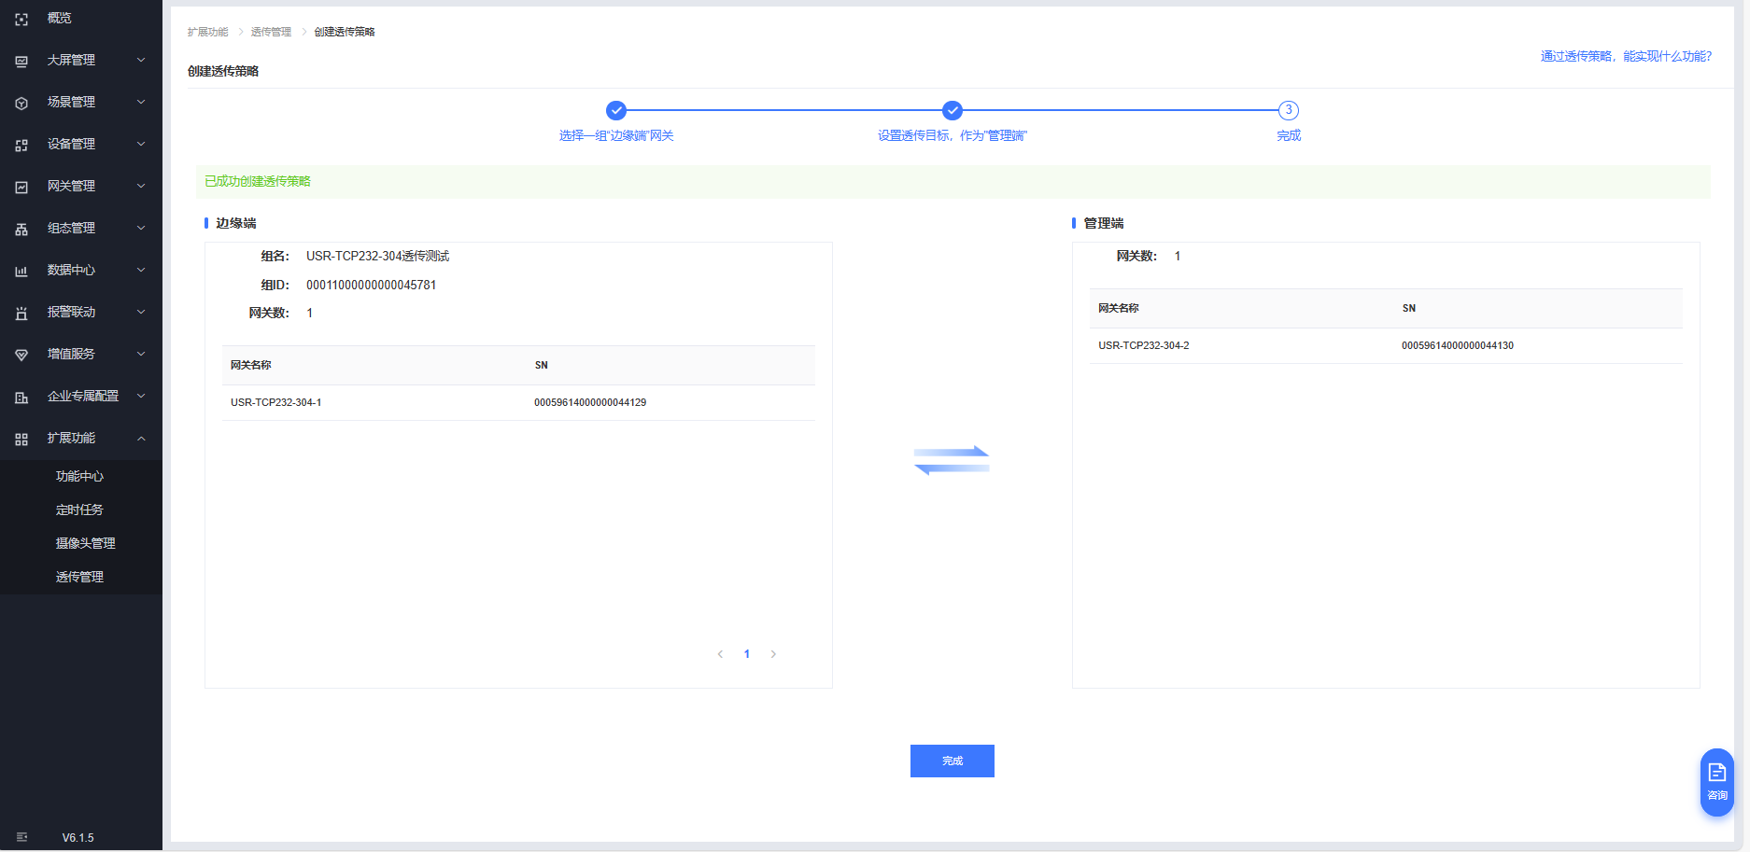Open the 通过透传策略，能实现什么功能 help link
Screen dimensions: 1750x852
click(x=1626, y=56)
